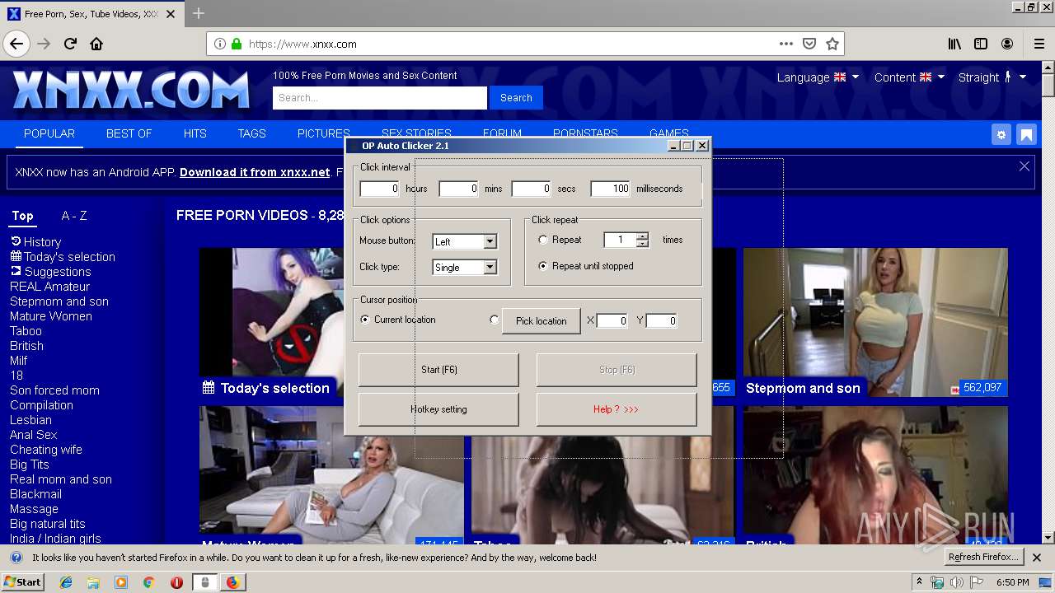Open the Straight orientation dropdown
Screen dimensions: 1055x593
pyautogui.click(x=992, y=77)
